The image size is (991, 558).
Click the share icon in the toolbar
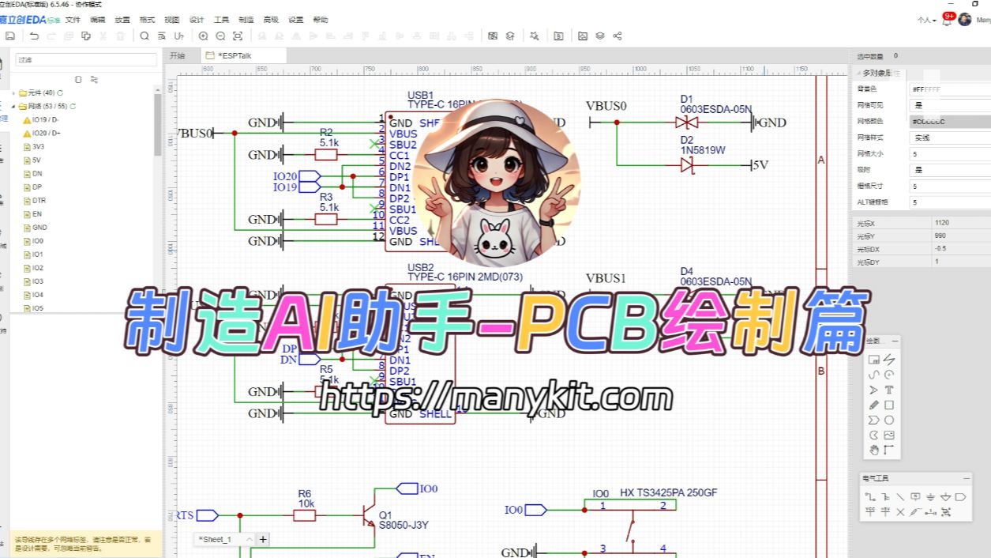point(617,36)
